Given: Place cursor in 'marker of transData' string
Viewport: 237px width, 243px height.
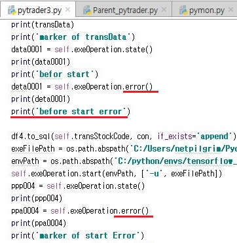Looking at the screenshot, I should [83, 37].
